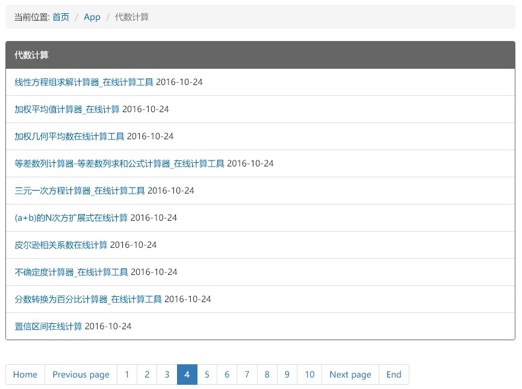
Task: Open 置信区间在线计算 link
Action: tap(48, 326)
